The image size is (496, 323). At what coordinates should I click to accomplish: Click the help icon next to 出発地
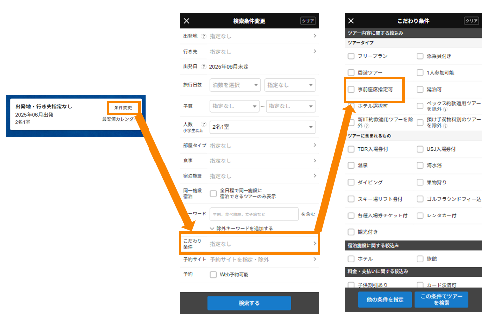[x=204, y=36]
